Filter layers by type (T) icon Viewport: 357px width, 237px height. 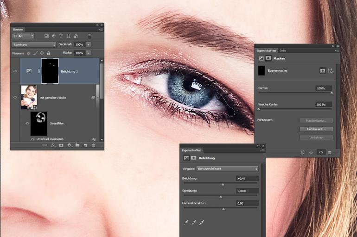[61, 36]
